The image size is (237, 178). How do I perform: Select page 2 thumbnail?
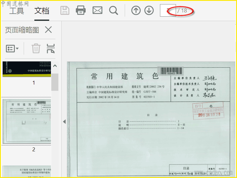coord(27,121)
